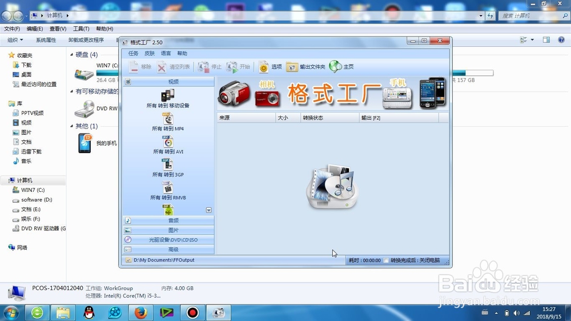
Task: Click the volume speaker tray icon
Action: 516,313
